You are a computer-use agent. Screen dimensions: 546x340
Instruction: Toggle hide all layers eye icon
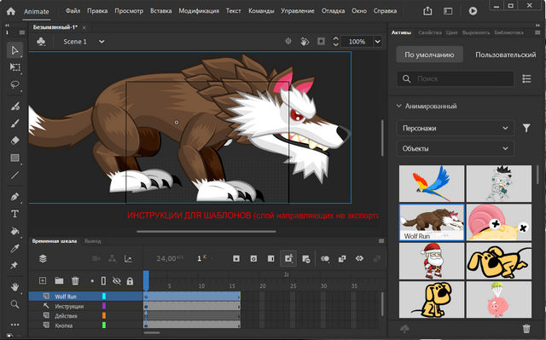117,281
